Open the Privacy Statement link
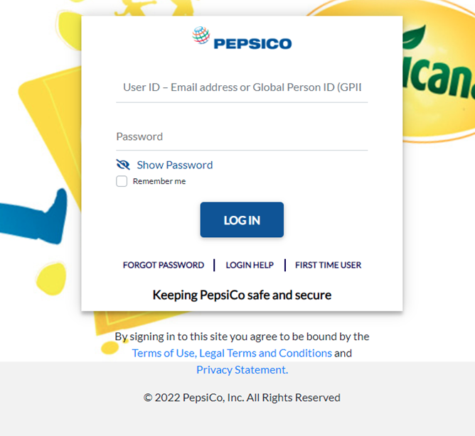 (242, 370)
